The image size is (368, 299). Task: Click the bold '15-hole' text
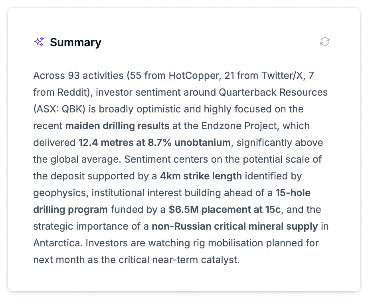click(x=293, y=193)
